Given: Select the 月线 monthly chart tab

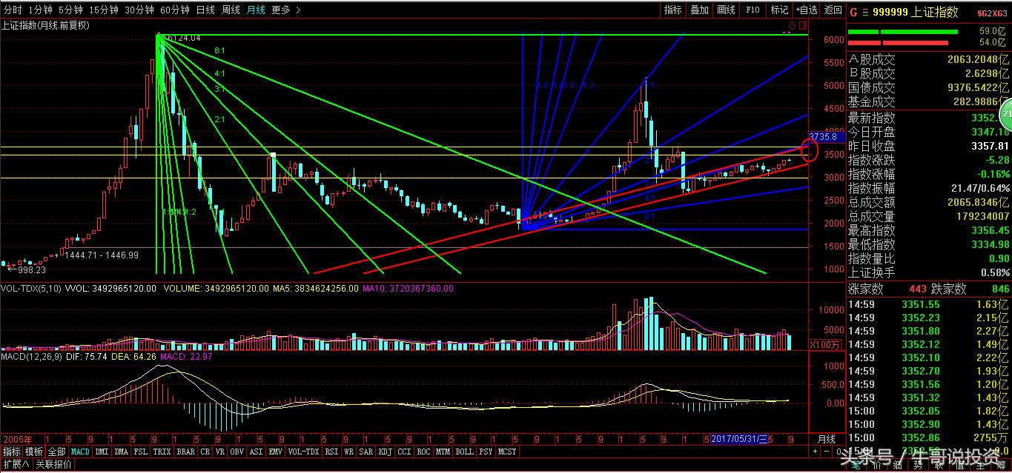Looking at the screenshot, I should (x=256, y=10).
